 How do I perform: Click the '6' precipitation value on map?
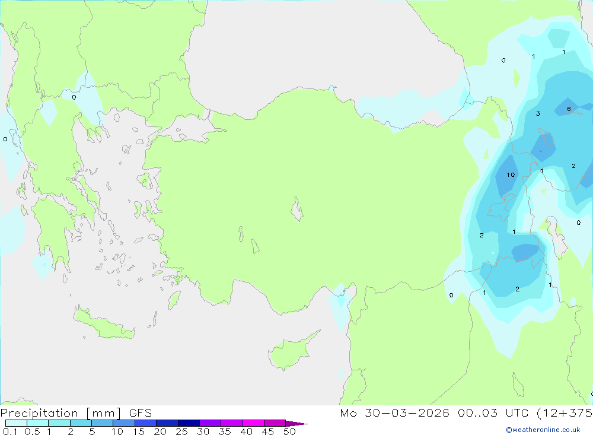tap(569, 109)
